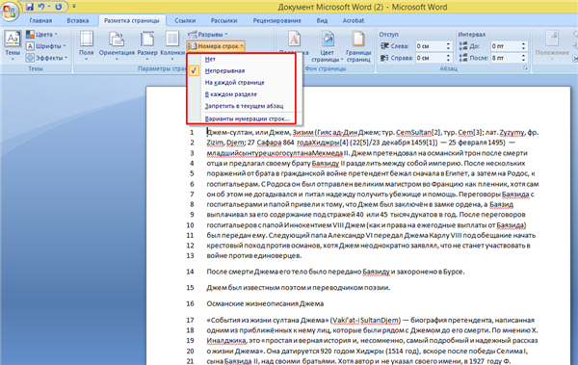This screenshot has height=365, width=578.
Task: Click line 15 text 'Джем был известным поэтом'
Action: (x=256, y=288)
